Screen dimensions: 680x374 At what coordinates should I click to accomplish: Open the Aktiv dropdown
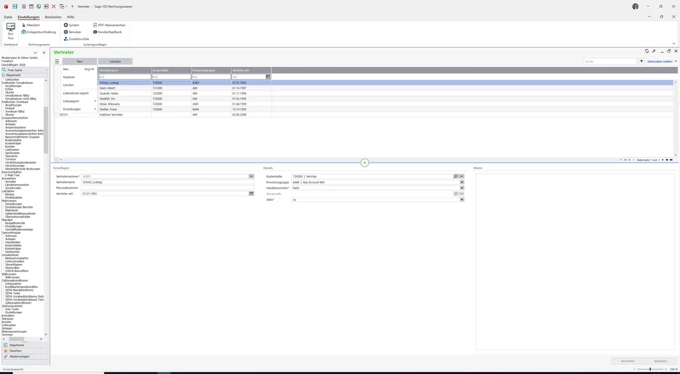(x=462, y=199)
